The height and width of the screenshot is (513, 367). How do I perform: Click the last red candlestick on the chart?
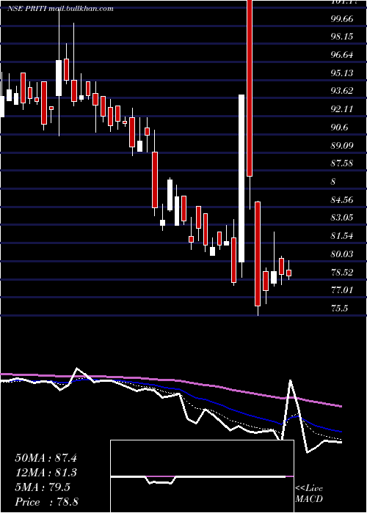[288, 273]
